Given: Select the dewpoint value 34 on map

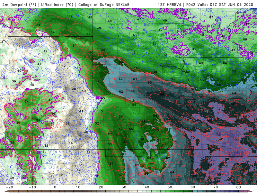Looking at the screenshot, I should (81, 111).
